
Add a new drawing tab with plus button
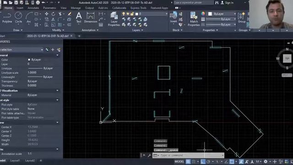click(x=79, y=36)
